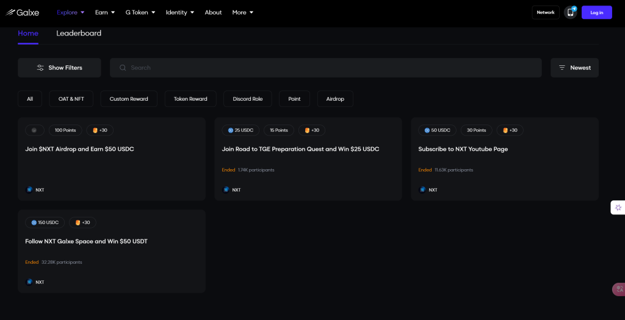
Task: Switch to the Home tab
Action: click(x=28, y=34)
